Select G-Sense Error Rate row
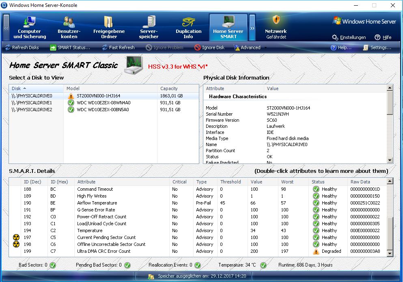403x282 pixels. tap(198, 210)
